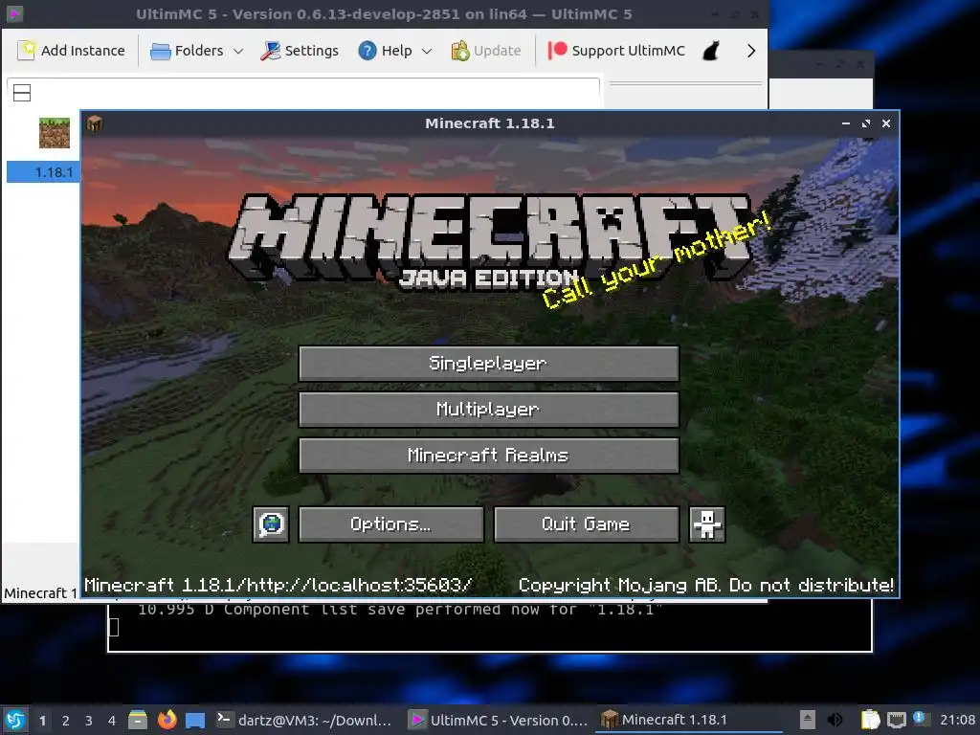Expand the Folders dropdown arrow
The width and height of the screenshot is (980, 735).
coord(238,52)
